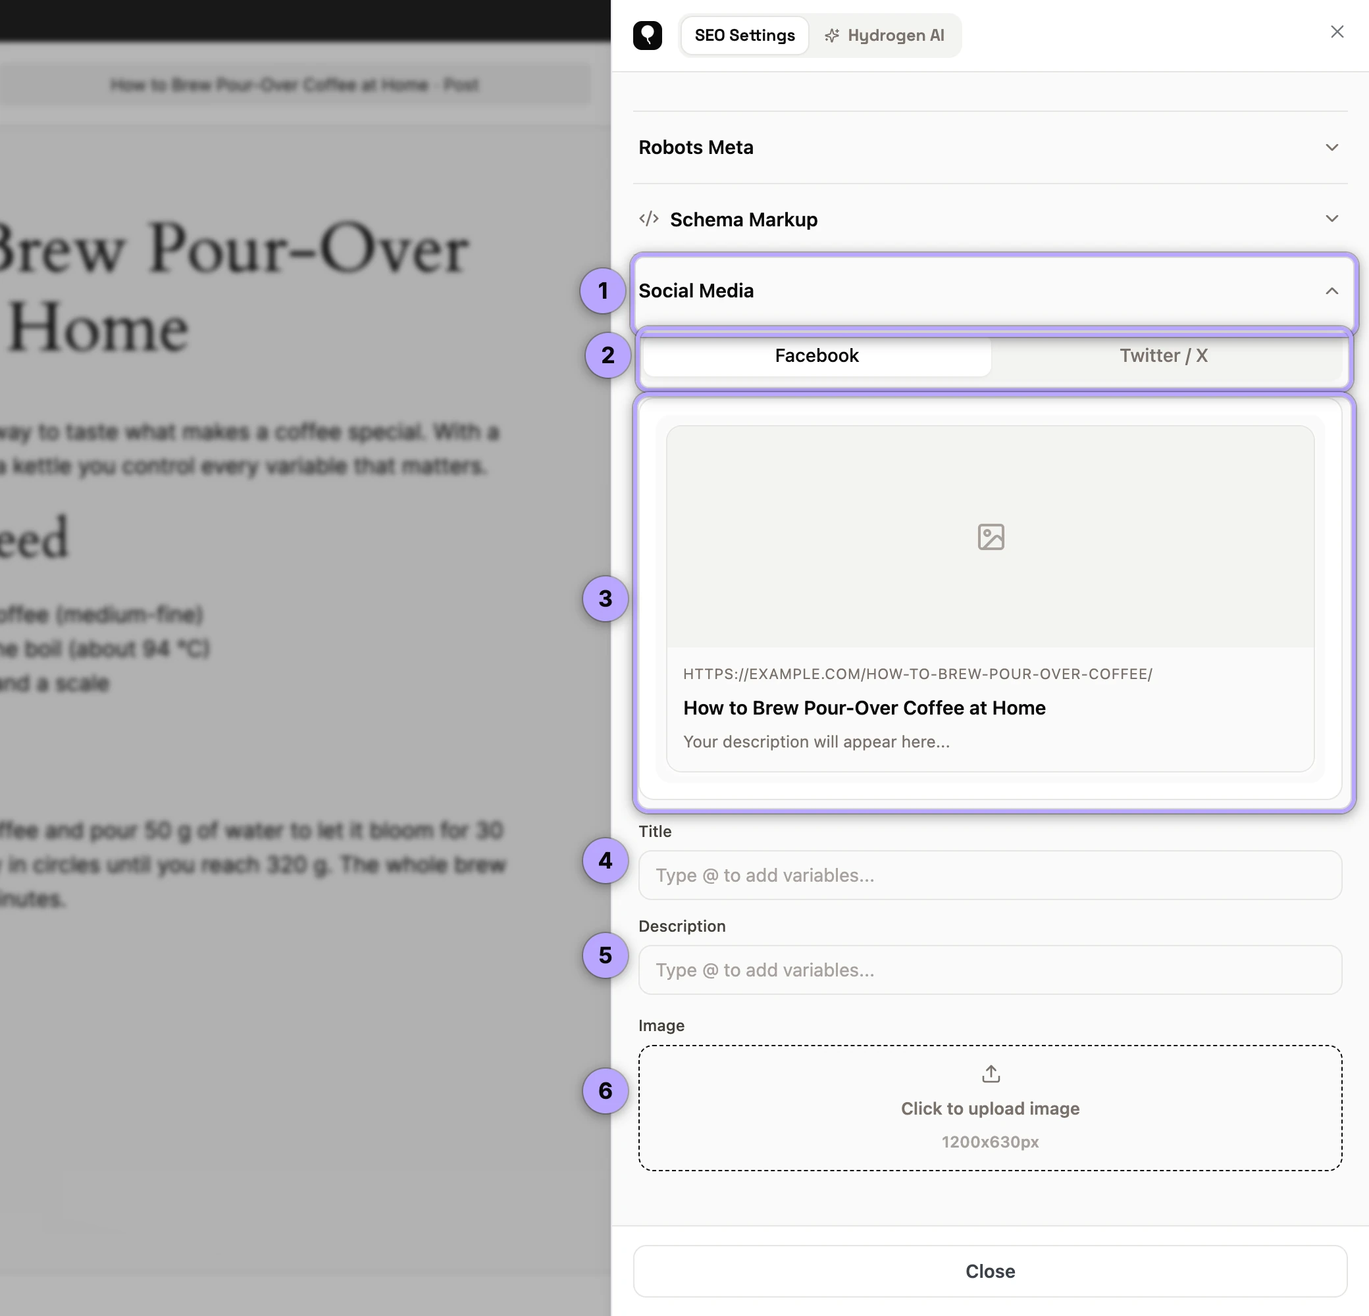Screen dimensions: 1369x1316
Task: Click the Schema Markup code icon
Action: [649, 219]
